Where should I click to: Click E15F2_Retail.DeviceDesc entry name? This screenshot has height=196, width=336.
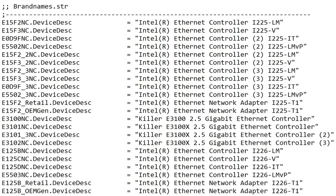click(x=46, y=103)
